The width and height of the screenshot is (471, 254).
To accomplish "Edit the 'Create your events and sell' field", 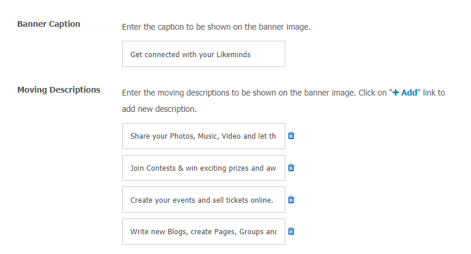I will [204, 200].
